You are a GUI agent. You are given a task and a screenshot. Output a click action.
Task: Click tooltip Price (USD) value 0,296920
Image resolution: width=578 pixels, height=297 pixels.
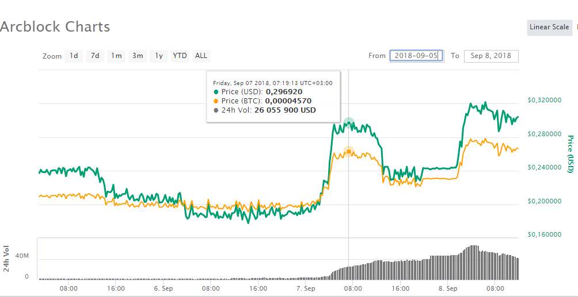(284, 92)
